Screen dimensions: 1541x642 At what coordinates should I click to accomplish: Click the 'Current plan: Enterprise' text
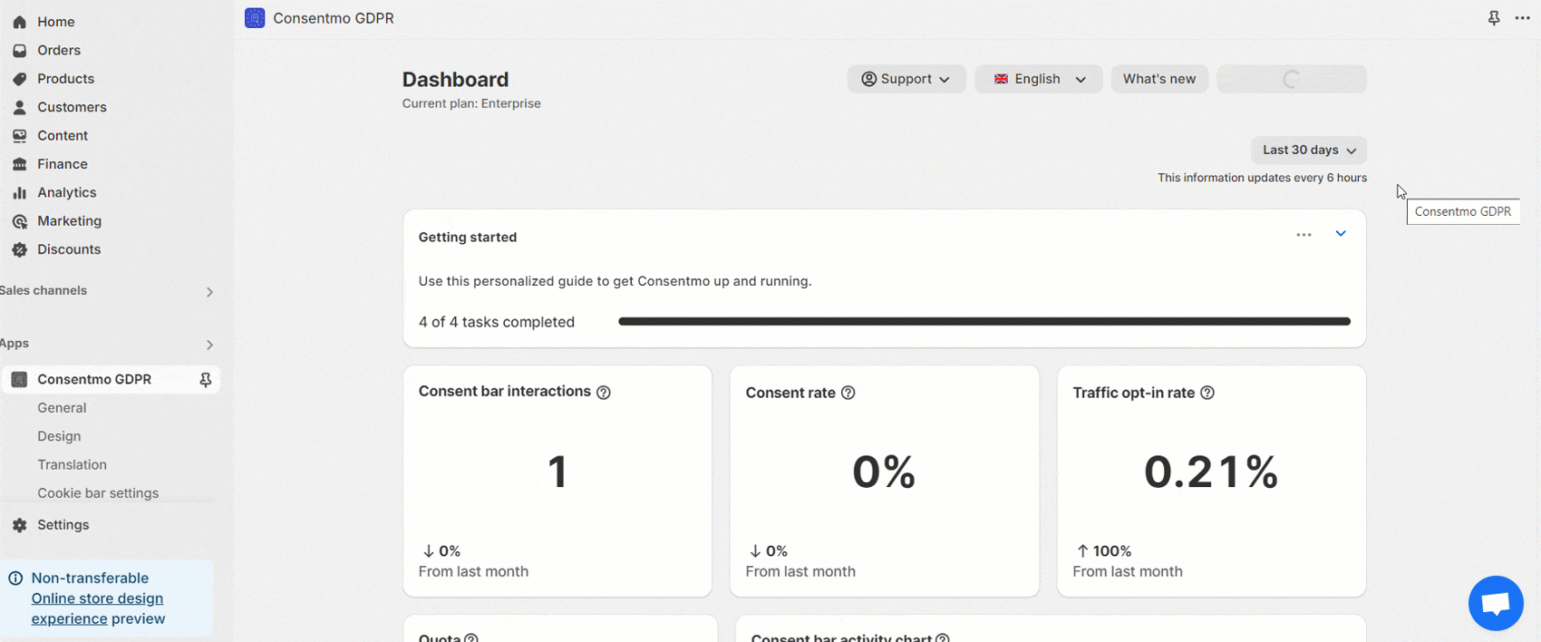tap(471, 103)
